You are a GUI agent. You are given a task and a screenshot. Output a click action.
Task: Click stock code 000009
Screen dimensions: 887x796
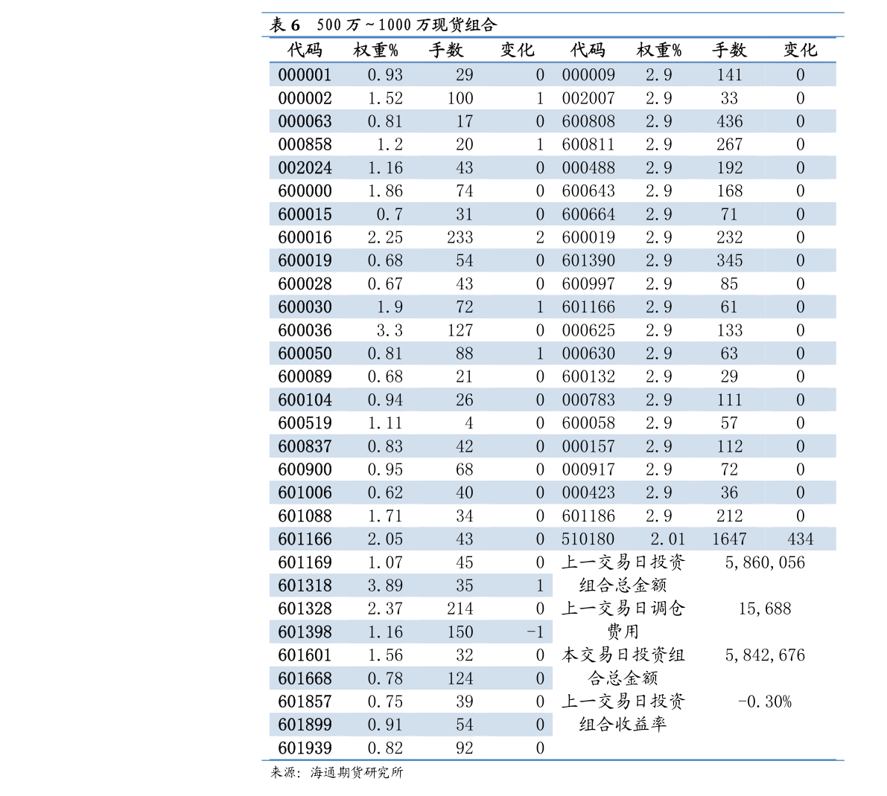[588, 75]
